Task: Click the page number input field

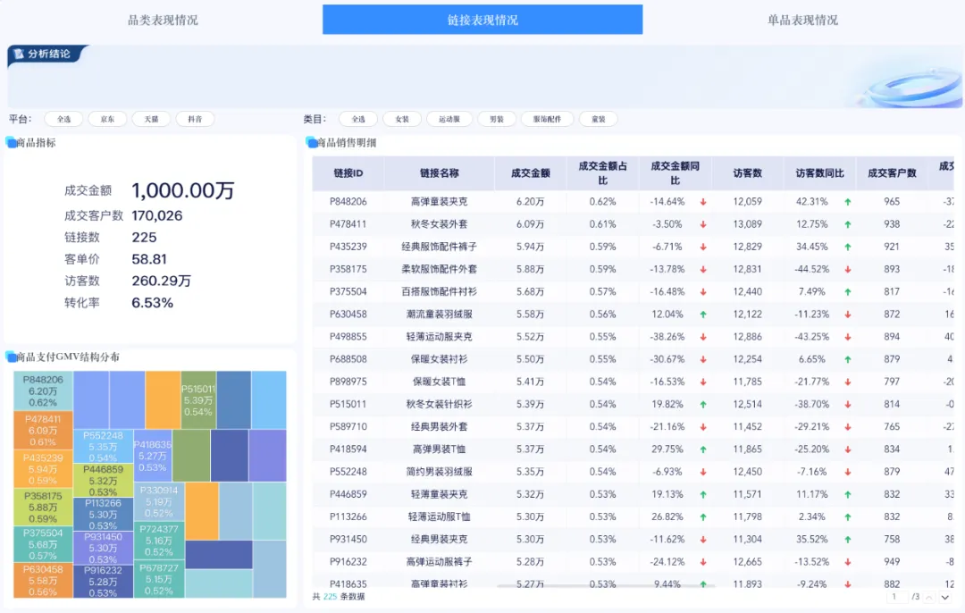Action: pyautogui.click(x=895, y=597)
